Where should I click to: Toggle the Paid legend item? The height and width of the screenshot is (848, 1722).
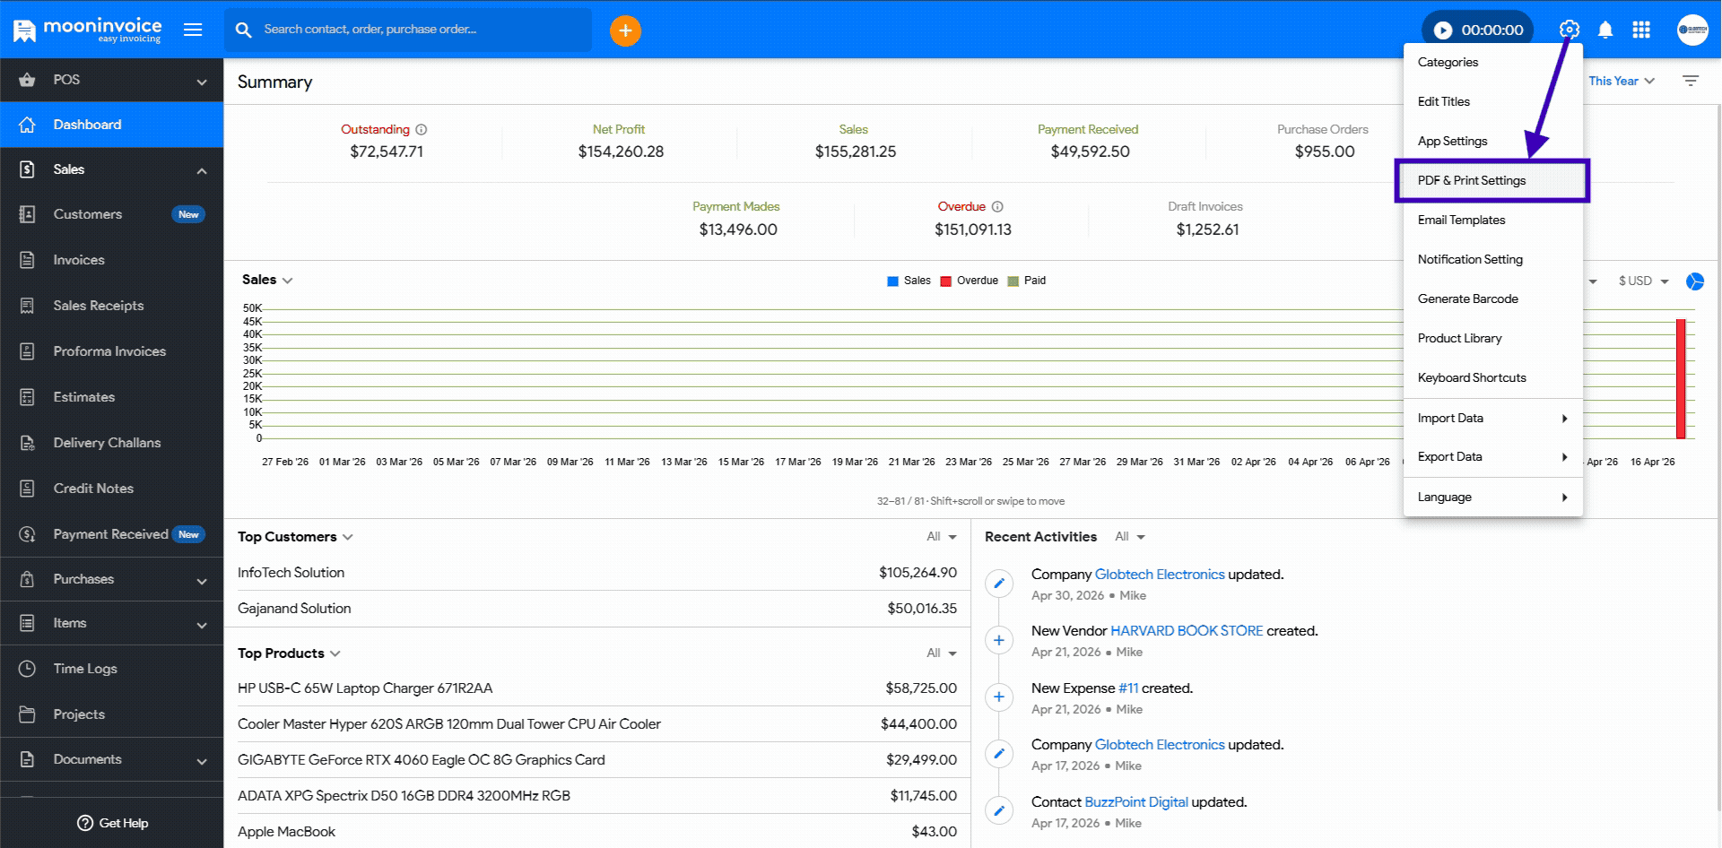1026,281
